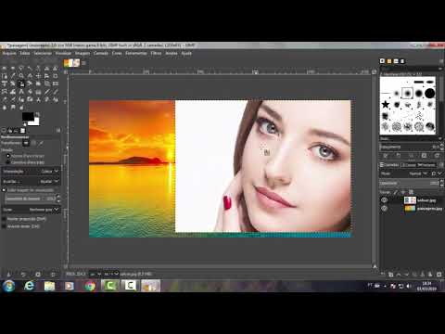Select the selvar.jpg layer thumbnail
The image size is (445, 334).
tap(410, 200)
